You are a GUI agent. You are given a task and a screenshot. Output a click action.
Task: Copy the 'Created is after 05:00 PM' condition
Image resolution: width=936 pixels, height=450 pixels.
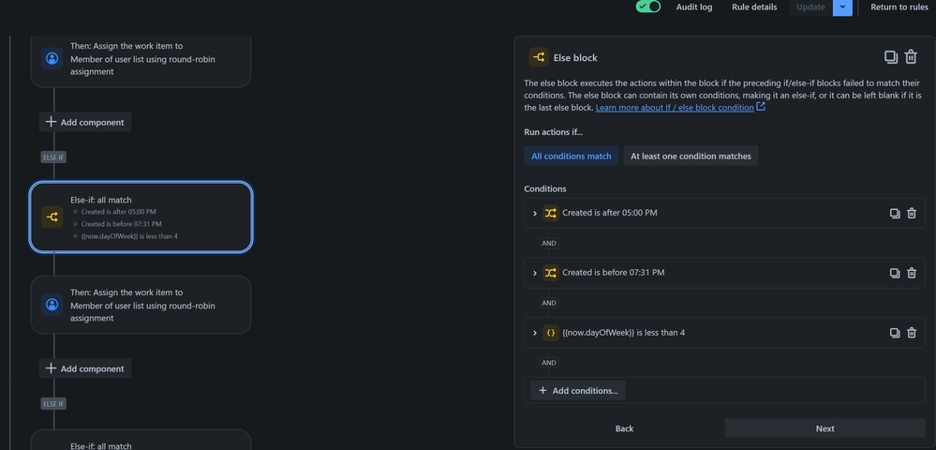pyautogui.click(x=894, y=214)
